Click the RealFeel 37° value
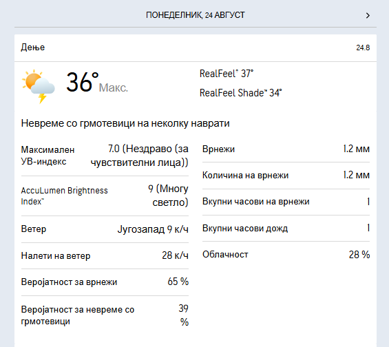 pos(227,74)
